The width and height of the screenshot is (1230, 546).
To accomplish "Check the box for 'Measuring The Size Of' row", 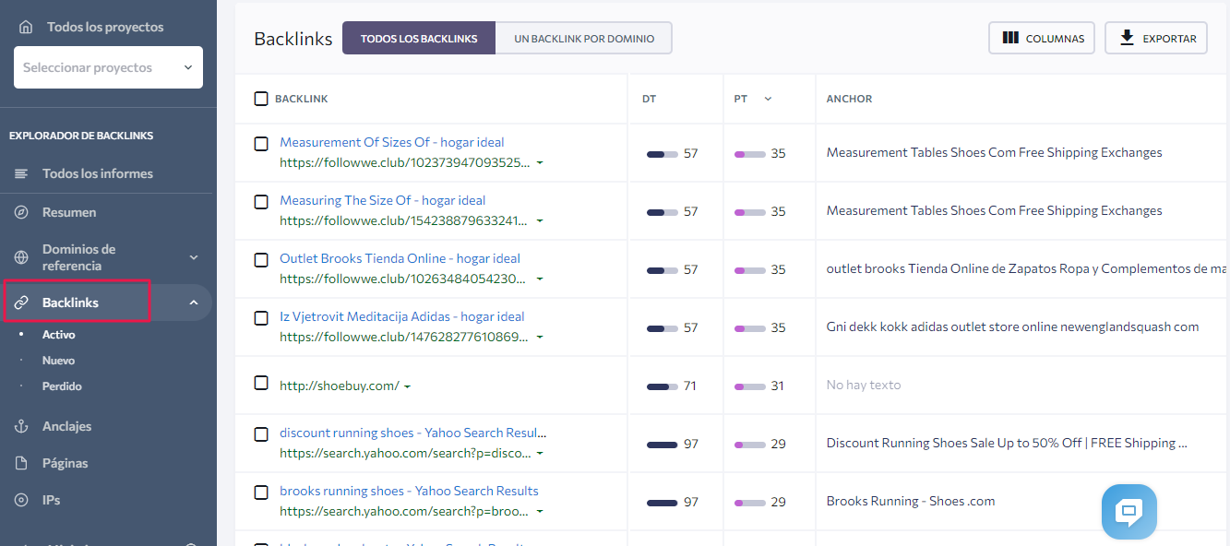I will [x=261, y=202].
